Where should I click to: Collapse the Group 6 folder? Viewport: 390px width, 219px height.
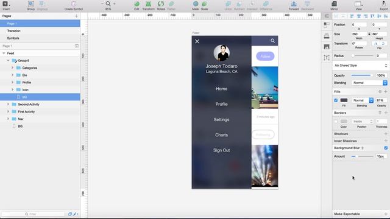8,61
